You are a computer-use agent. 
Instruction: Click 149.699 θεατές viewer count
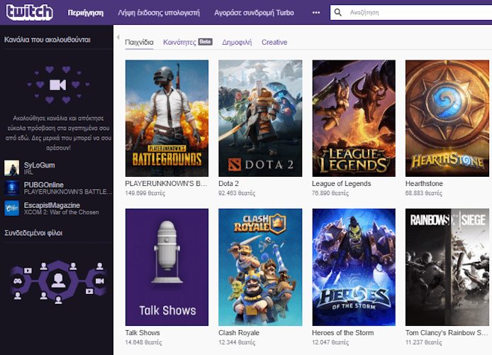tap(145, 193)
